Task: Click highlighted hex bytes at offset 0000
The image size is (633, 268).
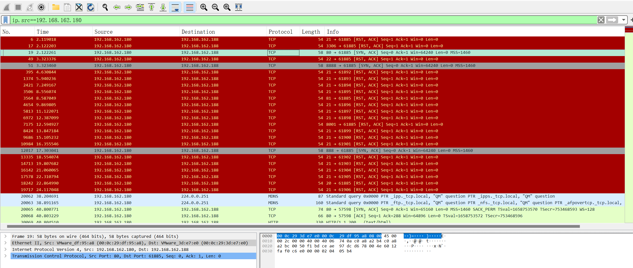Action: 329,236
